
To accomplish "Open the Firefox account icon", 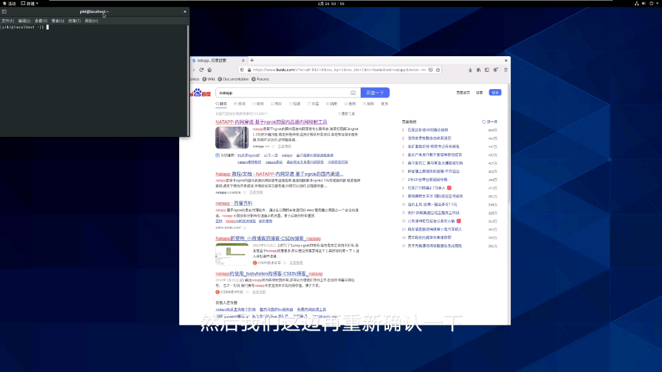I will (496, 70).
